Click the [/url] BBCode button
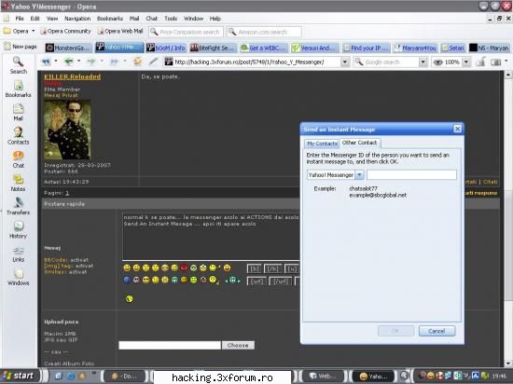The image size is (513, 384). (x=281, y=281)
